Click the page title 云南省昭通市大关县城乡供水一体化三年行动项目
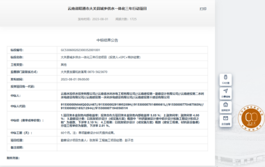Image resolution: width=265 pixels, height=167 pixels. 107,8
